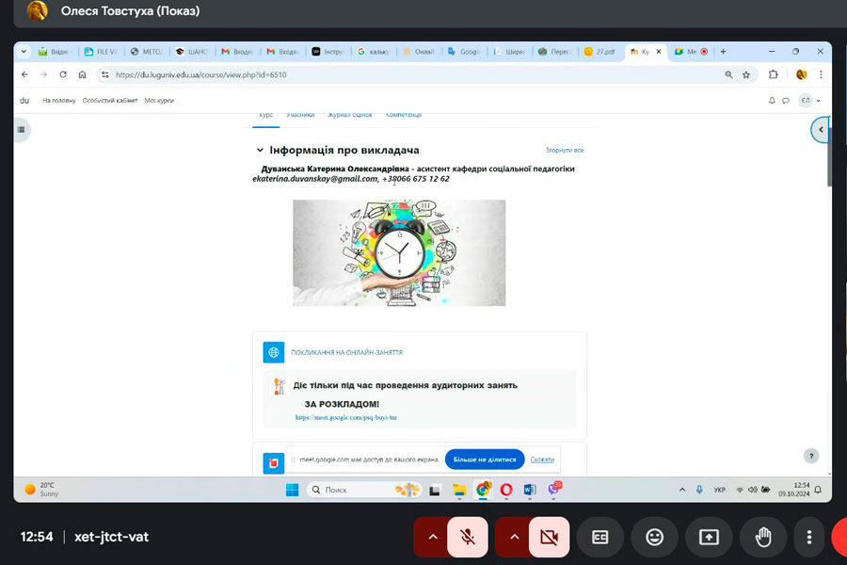
Task: Open the emoji reactions panel
Action: point(654,537)
